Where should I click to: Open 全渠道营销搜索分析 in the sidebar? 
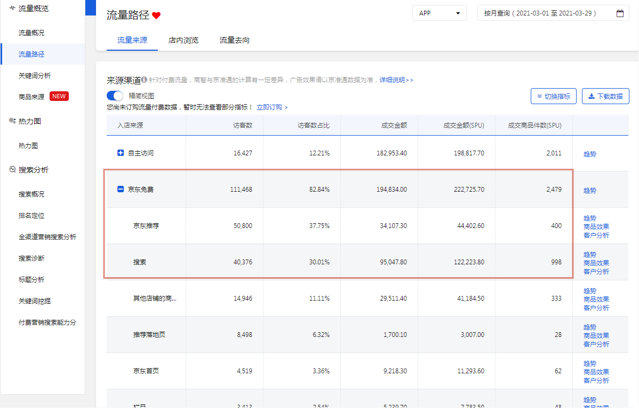(x=47, y=237)
